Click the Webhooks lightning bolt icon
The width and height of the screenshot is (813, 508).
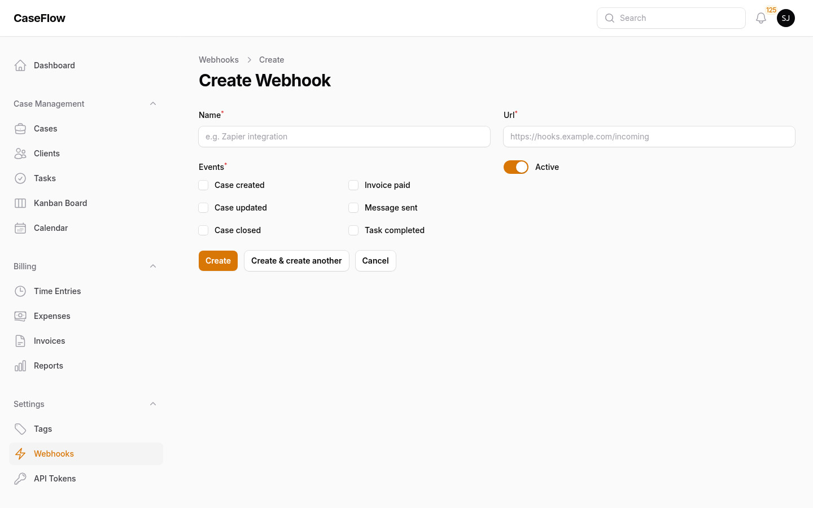pos(20,454)
